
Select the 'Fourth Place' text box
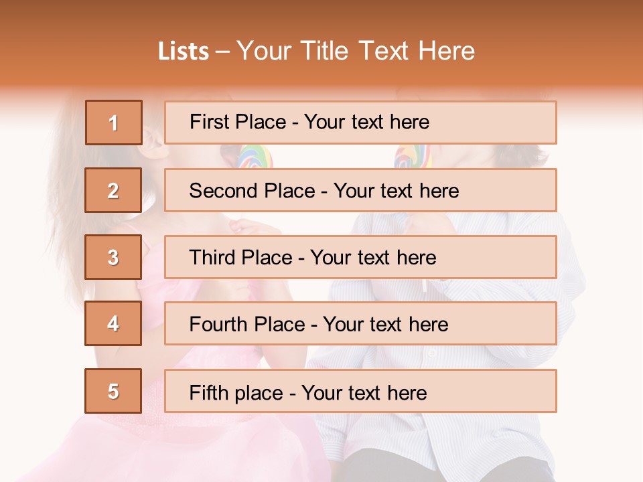(360, 324)
